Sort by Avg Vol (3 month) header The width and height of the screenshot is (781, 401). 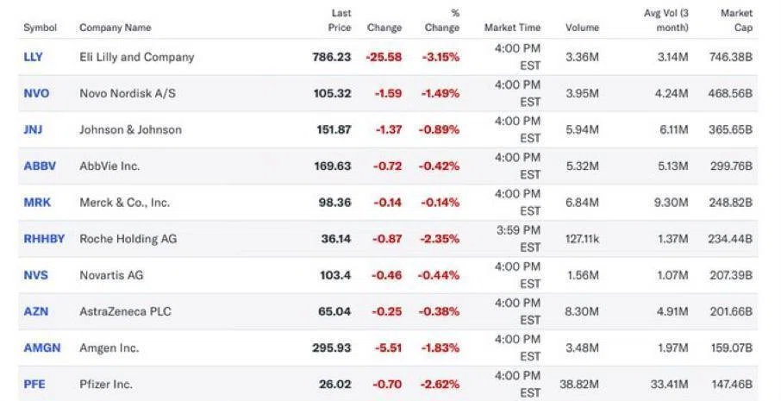666,21
